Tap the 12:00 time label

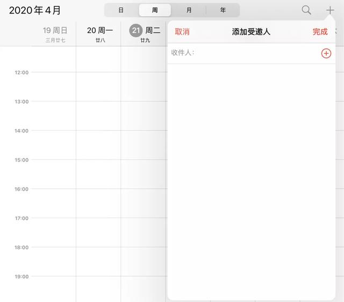[21, 73]
